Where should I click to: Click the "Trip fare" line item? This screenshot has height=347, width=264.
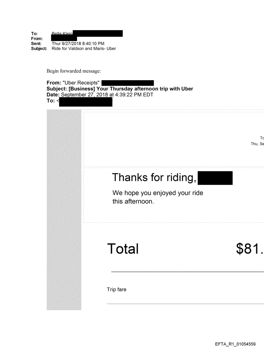point(116,290)
